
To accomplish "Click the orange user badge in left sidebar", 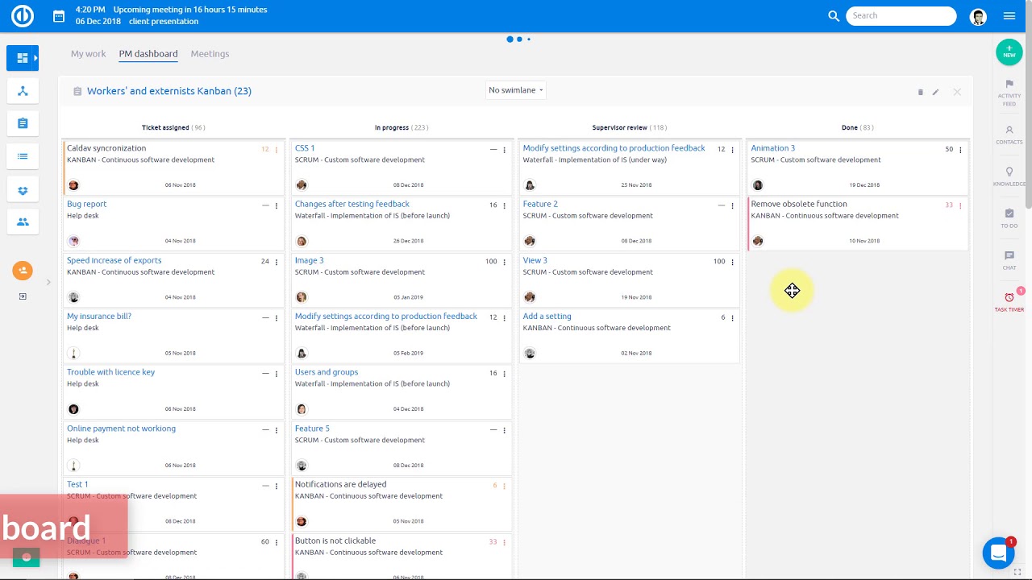I will (x=23, y=271).
